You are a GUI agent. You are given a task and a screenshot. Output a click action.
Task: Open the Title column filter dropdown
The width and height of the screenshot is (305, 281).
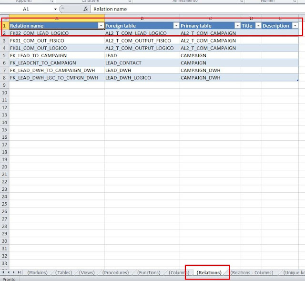tap(258, 26)
